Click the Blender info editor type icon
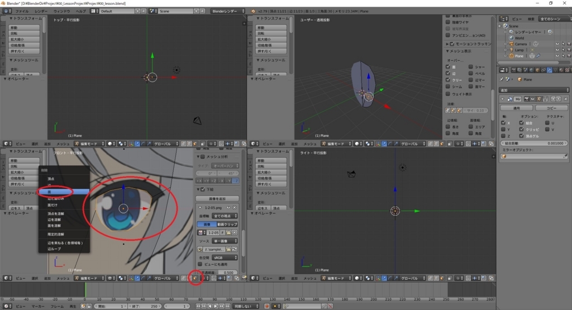Screen dimensions: 572x310 point(6,11)
